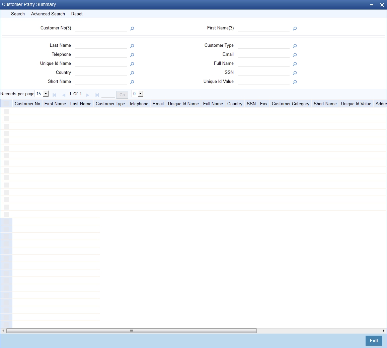Reset the search criteria
This screenshot has height=348, width=387.
77,14
